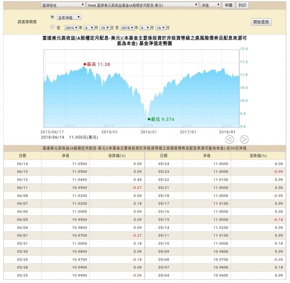
Task: Click the next arrow circle icon
Action: pos(244,139)
